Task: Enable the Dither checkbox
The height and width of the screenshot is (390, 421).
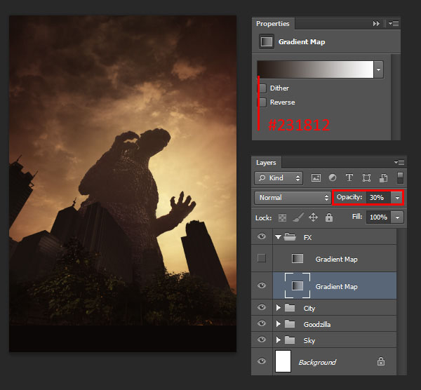Action: click(x=262, y=88)
